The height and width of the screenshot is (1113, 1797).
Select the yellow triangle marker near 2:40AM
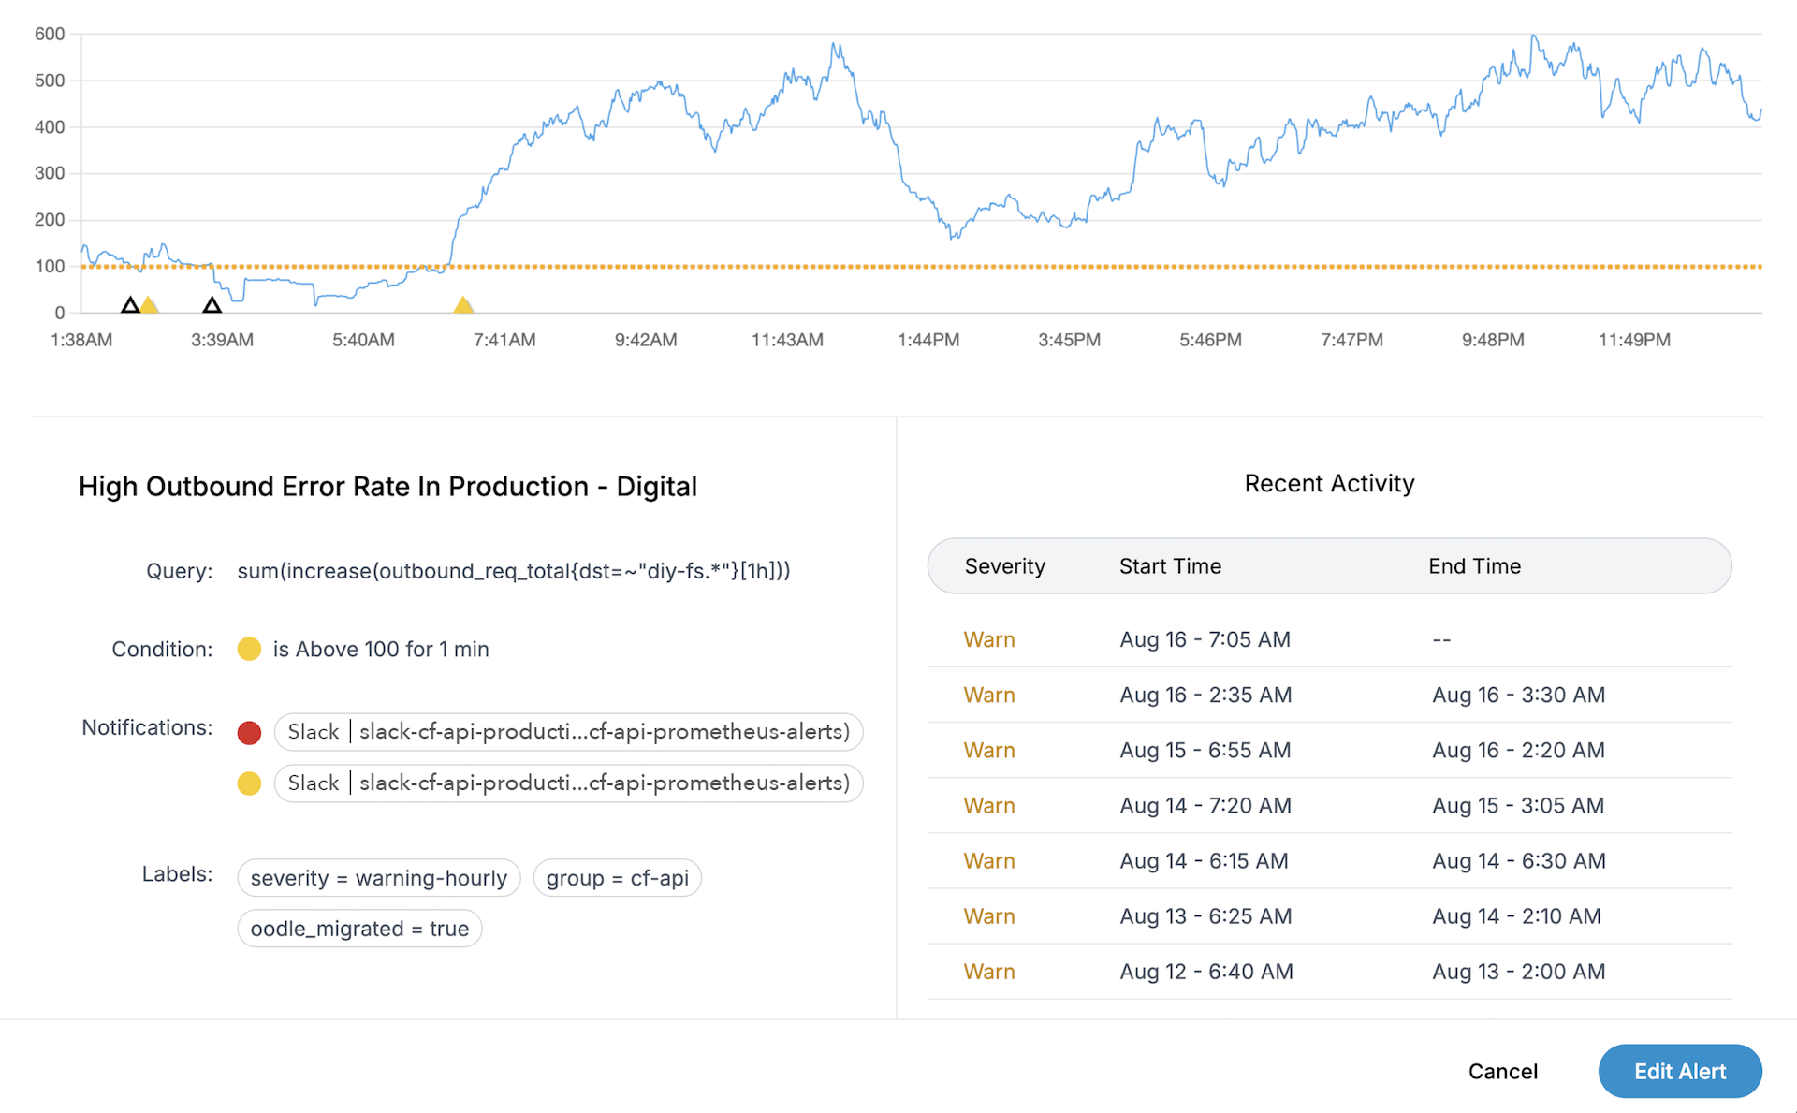pos(149,304)
